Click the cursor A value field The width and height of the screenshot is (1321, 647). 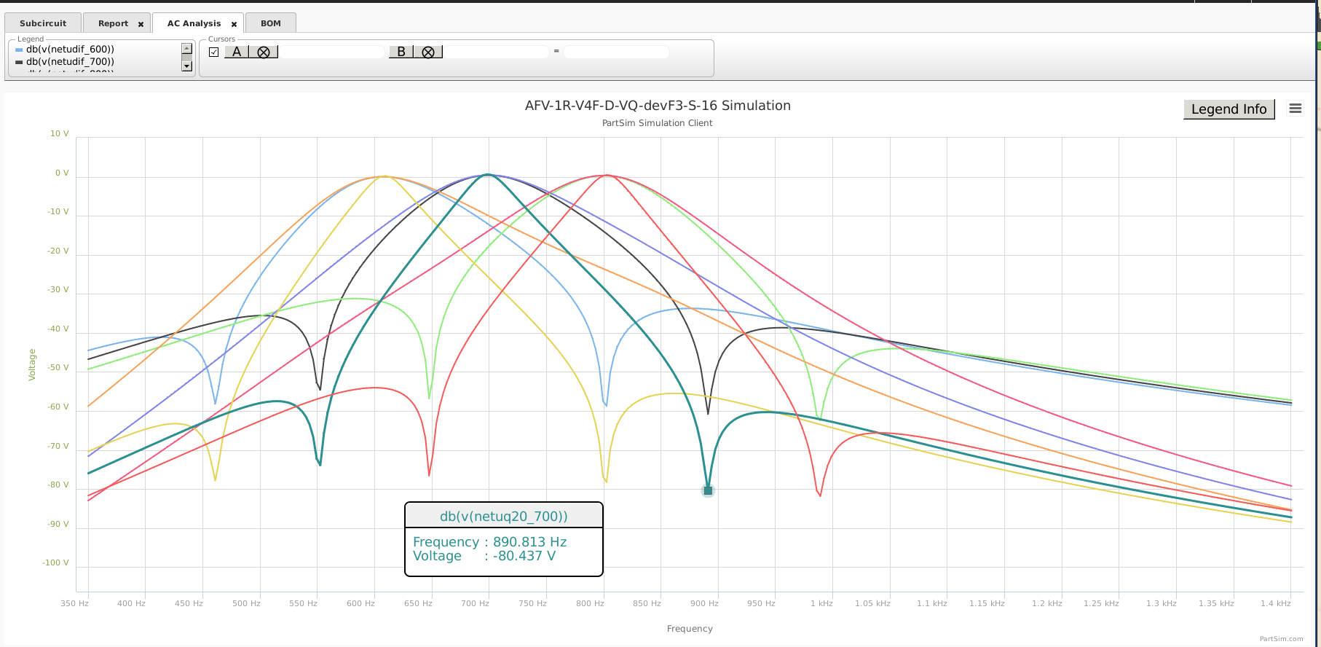332,52
